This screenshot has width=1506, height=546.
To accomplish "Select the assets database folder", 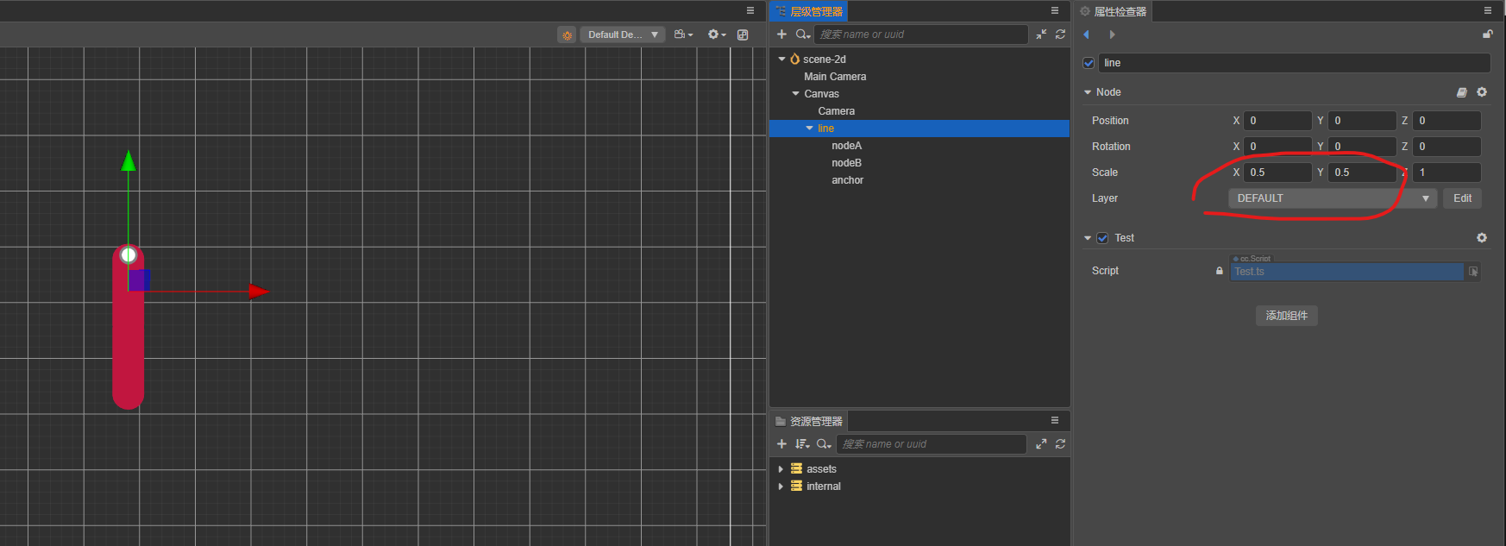I will [820, 469].
